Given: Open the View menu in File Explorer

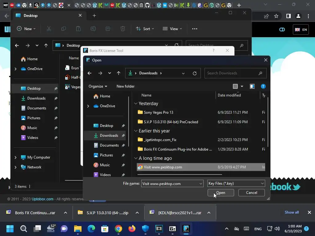Looking at the screenshot, I should [172, 29].
